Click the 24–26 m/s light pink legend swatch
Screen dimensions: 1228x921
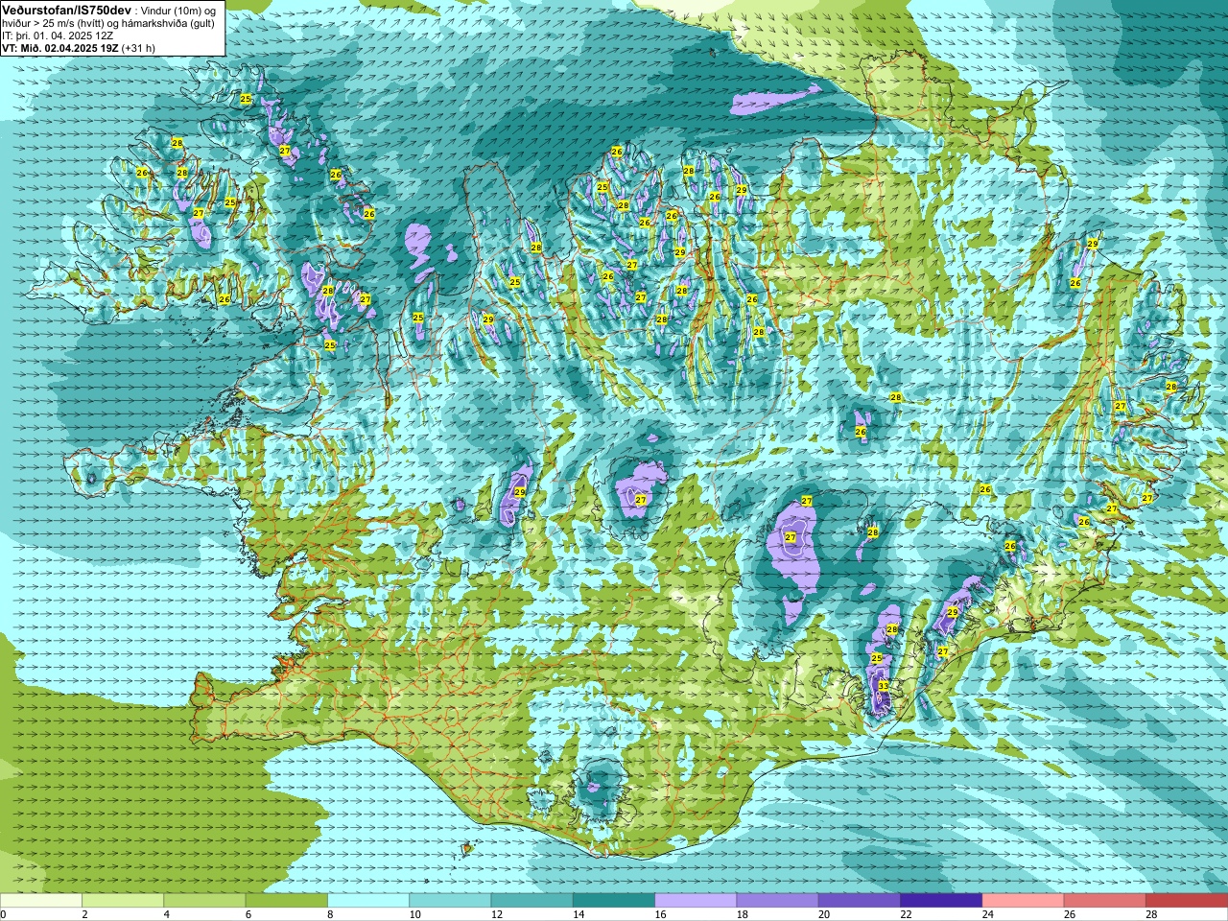1024,901
